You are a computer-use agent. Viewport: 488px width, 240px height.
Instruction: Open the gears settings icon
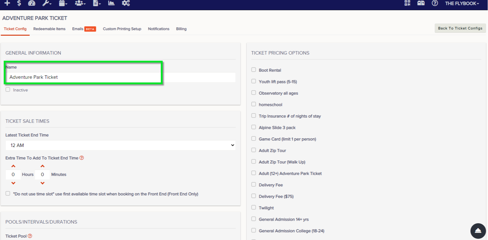pyautogui.click(x=126, y=3)
